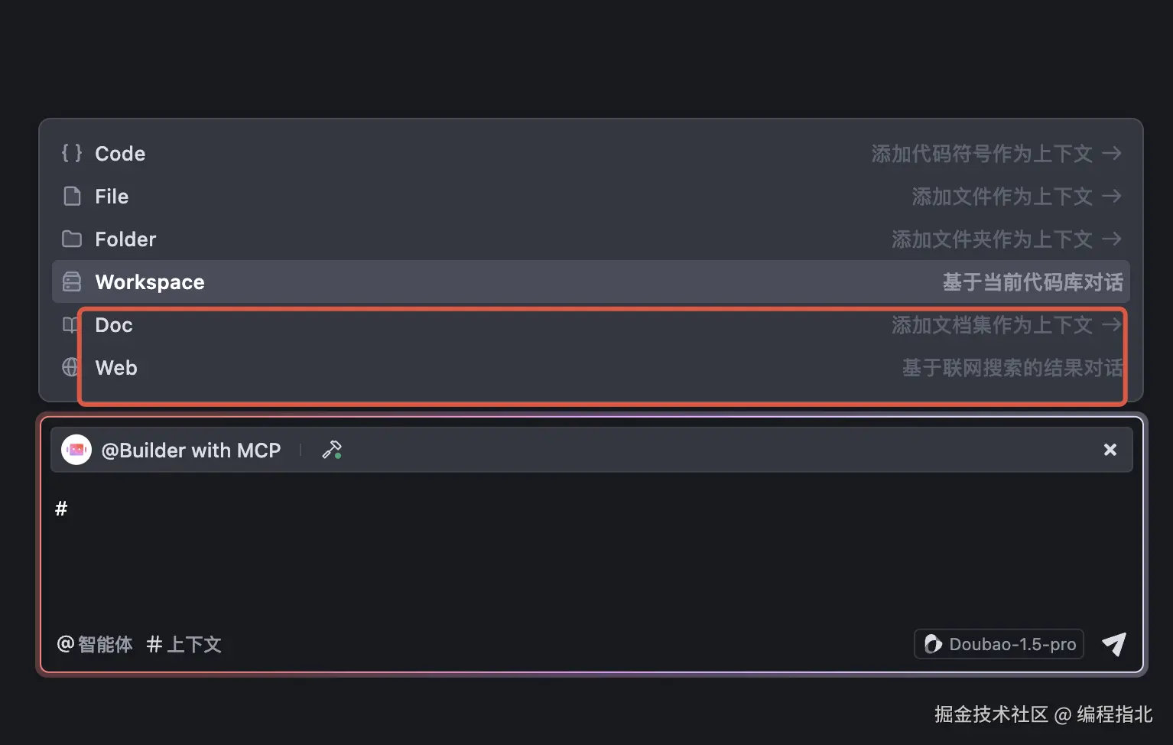The image size is (1173, 745).
Task: Select the Workspace menu entry
Action: 150,282
